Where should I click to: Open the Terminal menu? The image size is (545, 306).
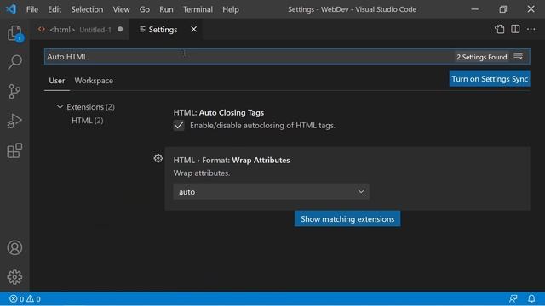click(x=198, y=9)
